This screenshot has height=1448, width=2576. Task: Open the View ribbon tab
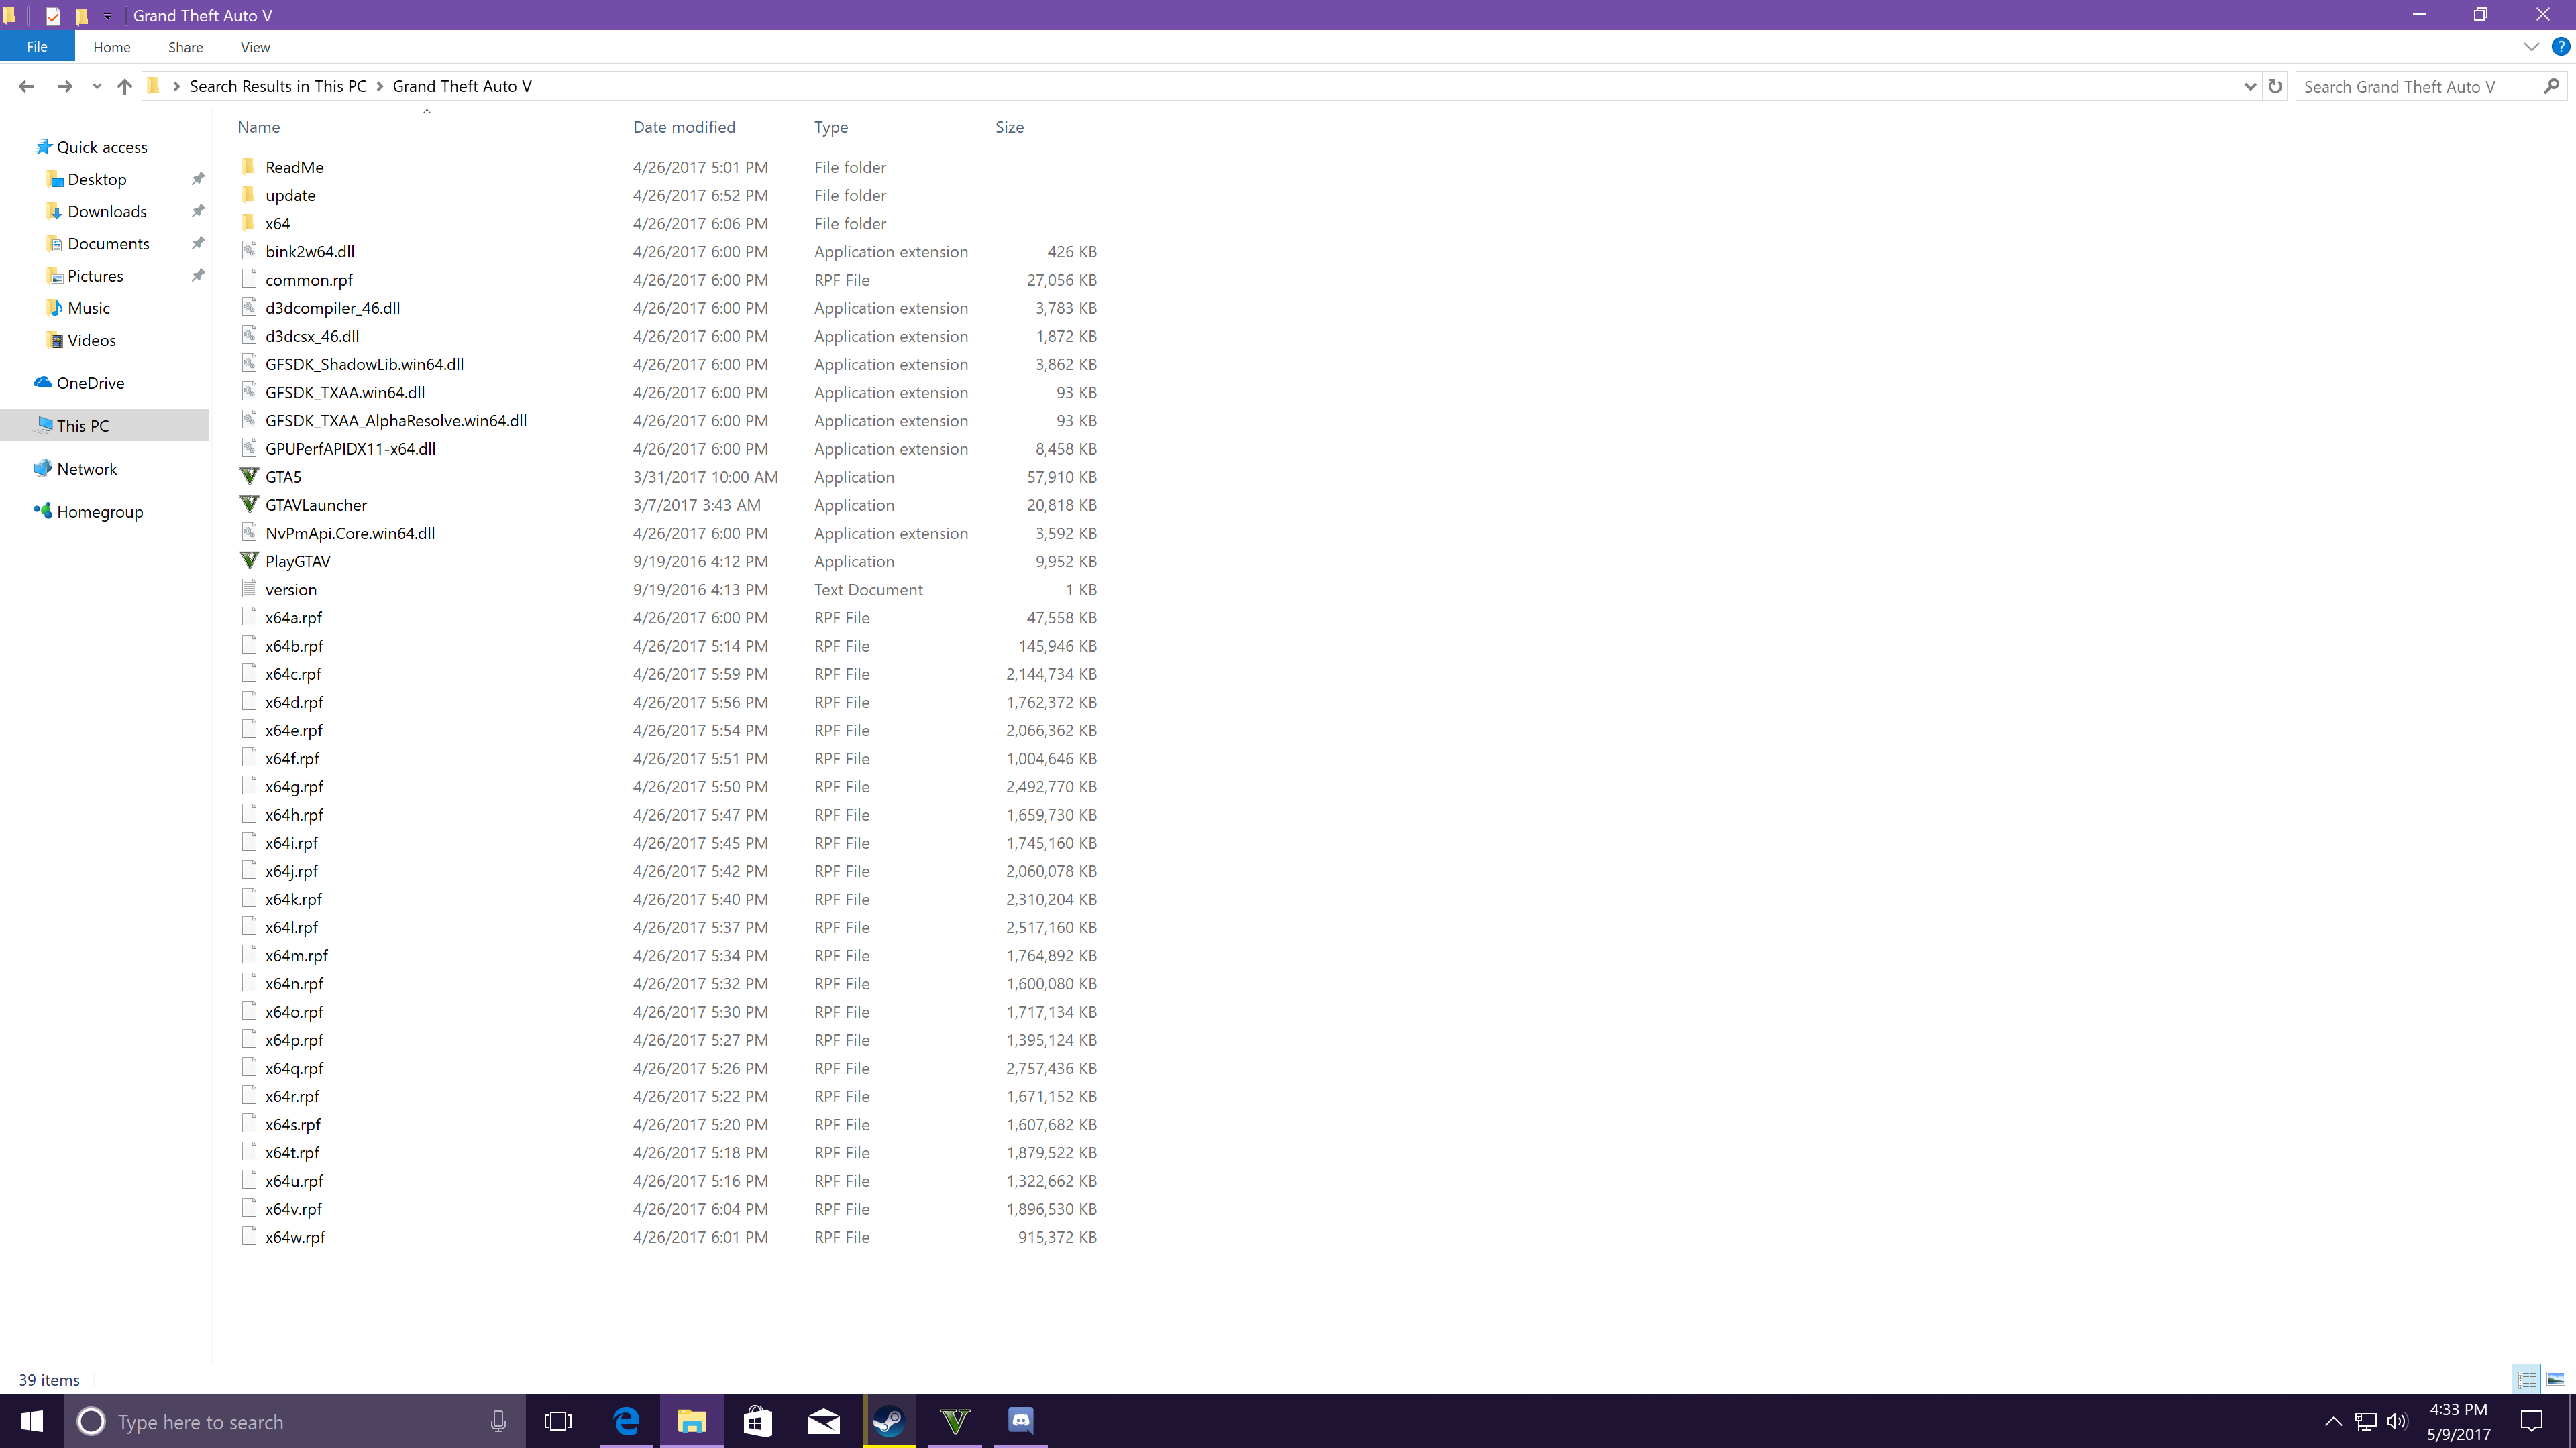(x=254, y=47)
